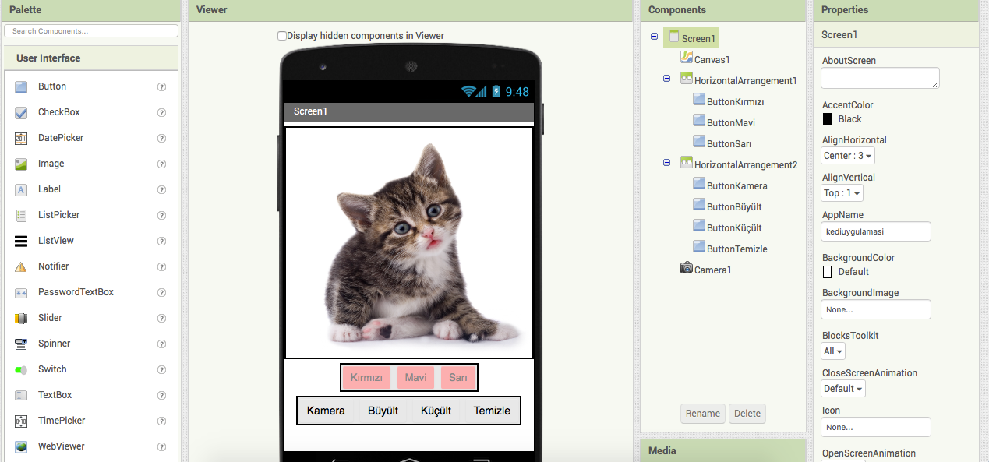Click the Rename button
989x462 pixels.
(x=703, y=414)
